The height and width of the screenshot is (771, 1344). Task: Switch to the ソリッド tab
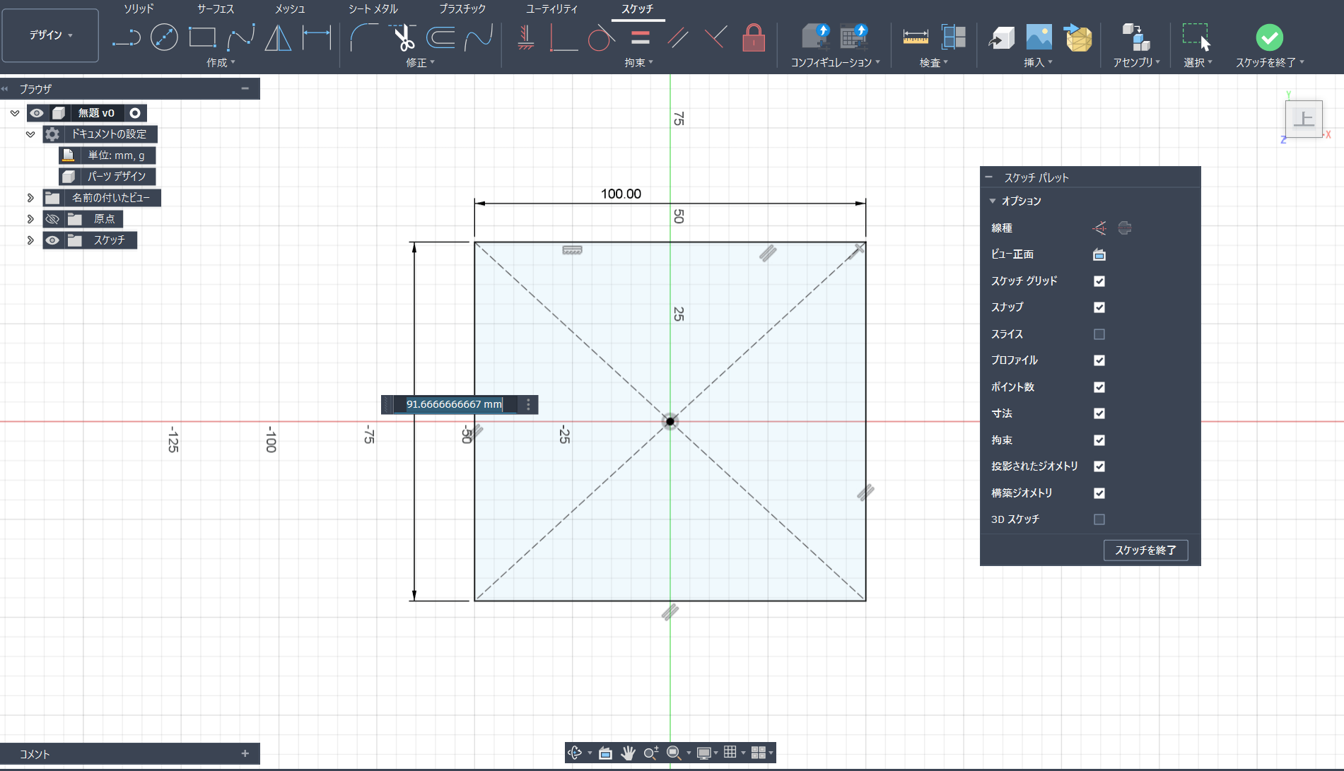tap(139, 9)
